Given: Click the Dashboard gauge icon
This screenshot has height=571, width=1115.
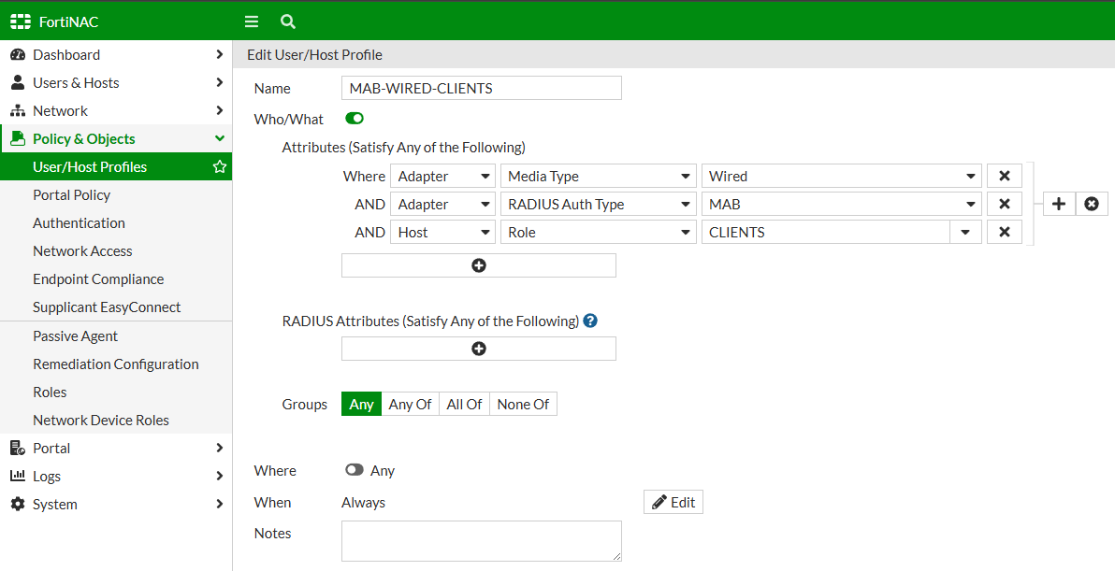Looking at the screenshot, I should tap(18, 55).
